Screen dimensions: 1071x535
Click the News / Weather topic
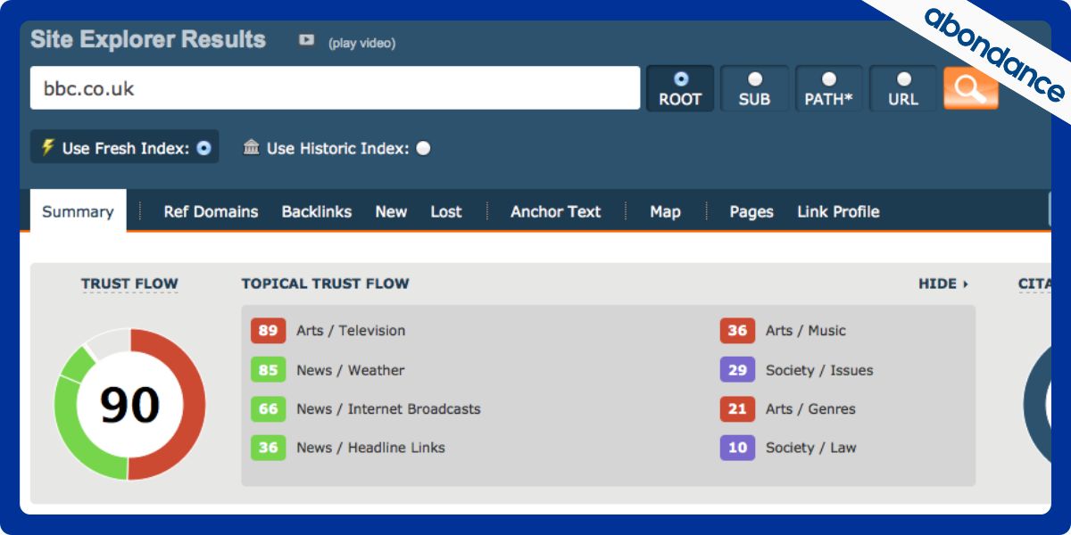351,370
